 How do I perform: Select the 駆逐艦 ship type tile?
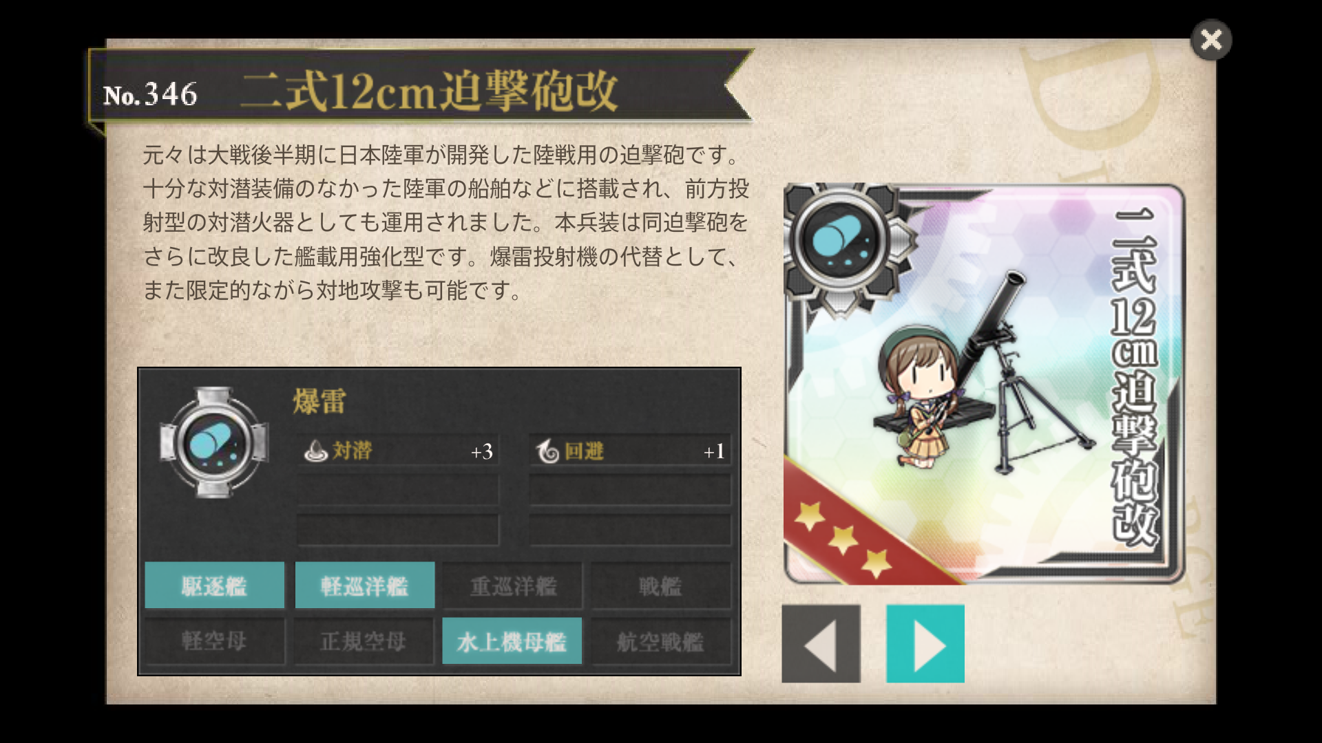pyautogui.click(x=215, y=585)
